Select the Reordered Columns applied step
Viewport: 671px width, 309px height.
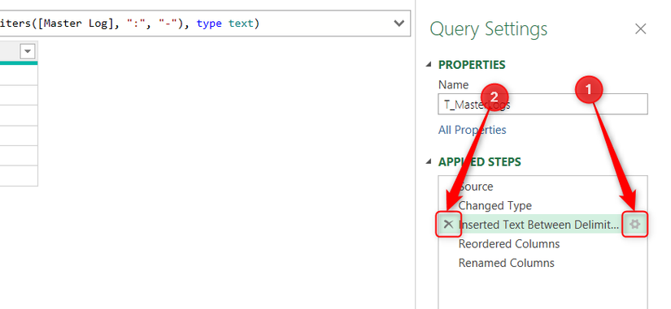tap(542, 243)
